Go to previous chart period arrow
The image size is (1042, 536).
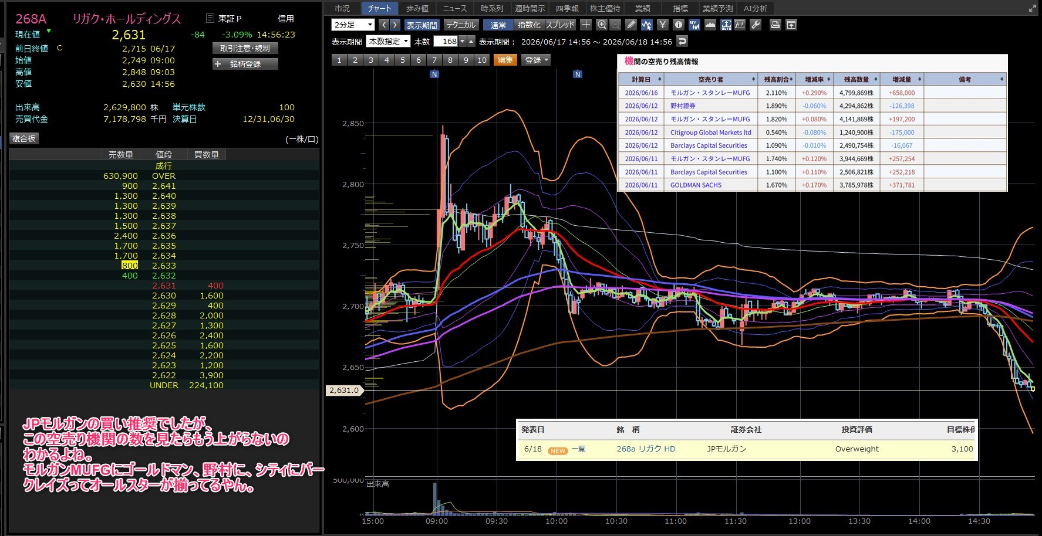[384, 25]
